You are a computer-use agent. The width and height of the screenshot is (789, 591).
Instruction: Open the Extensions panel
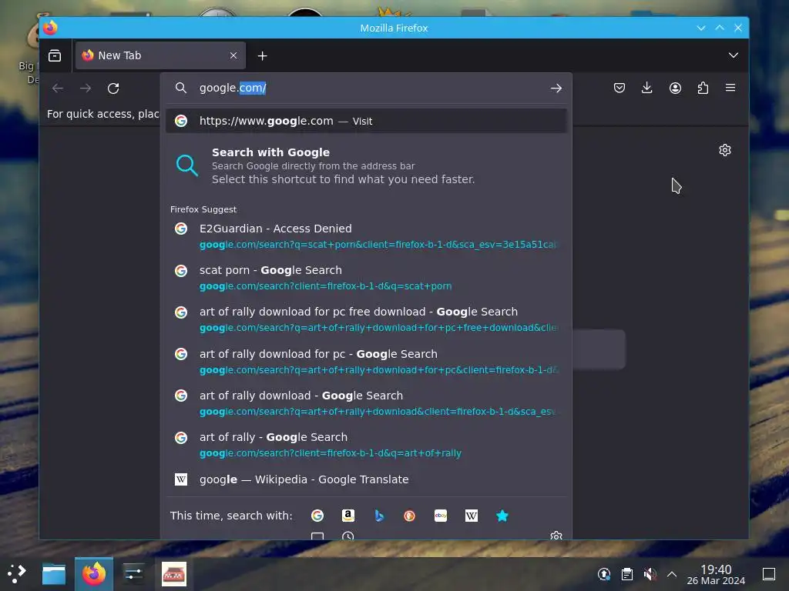[703, 88]
